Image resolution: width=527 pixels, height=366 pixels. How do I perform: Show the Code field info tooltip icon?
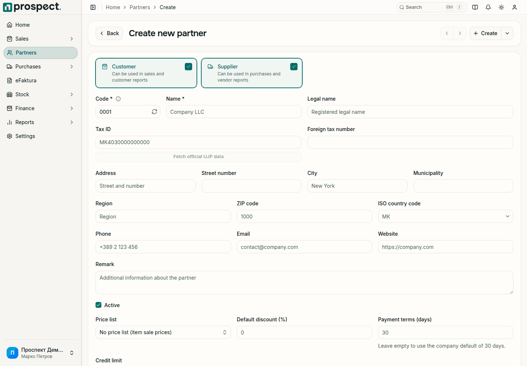pos(118,99)
